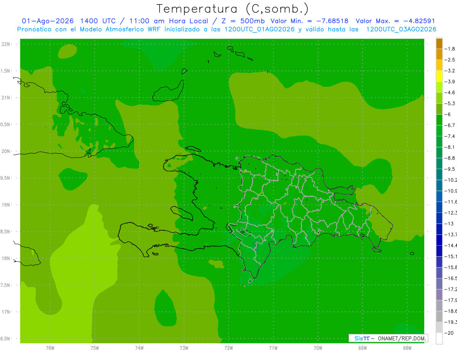The width and height of the screenshot is (457, 353).
Task: Click the -1.8 colorbar value
Action: pyautogui.click(x=450, y=49)
